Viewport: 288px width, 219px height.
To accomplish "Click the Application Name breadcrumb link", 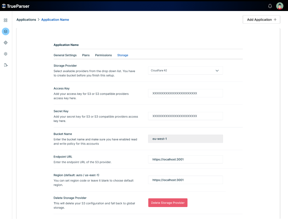I will point(55,19).
